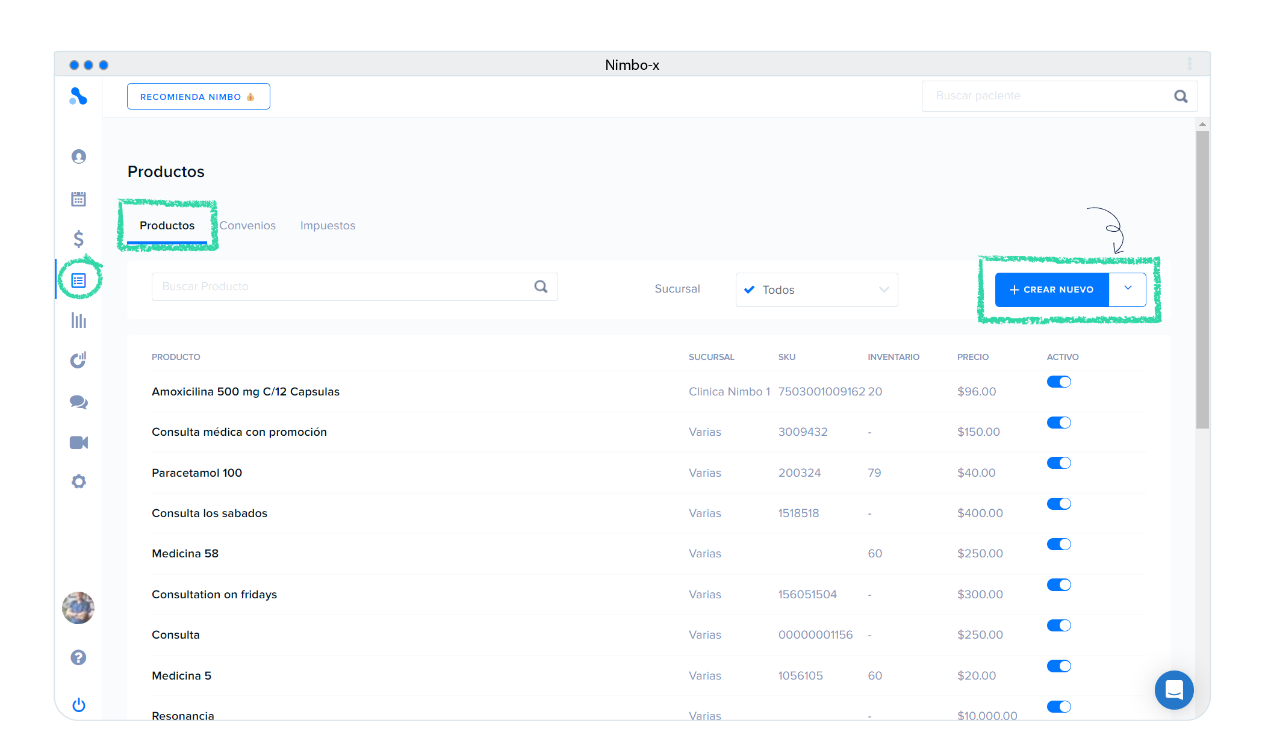The image size is (1265, 753).
Task: Open the calendar icon in sidebar
Action: pyautogui.click(x=78, y=199)
